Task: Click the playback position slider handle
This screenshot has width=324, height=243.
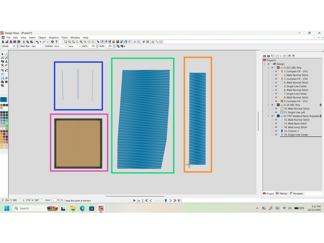Action: point(166,200)
